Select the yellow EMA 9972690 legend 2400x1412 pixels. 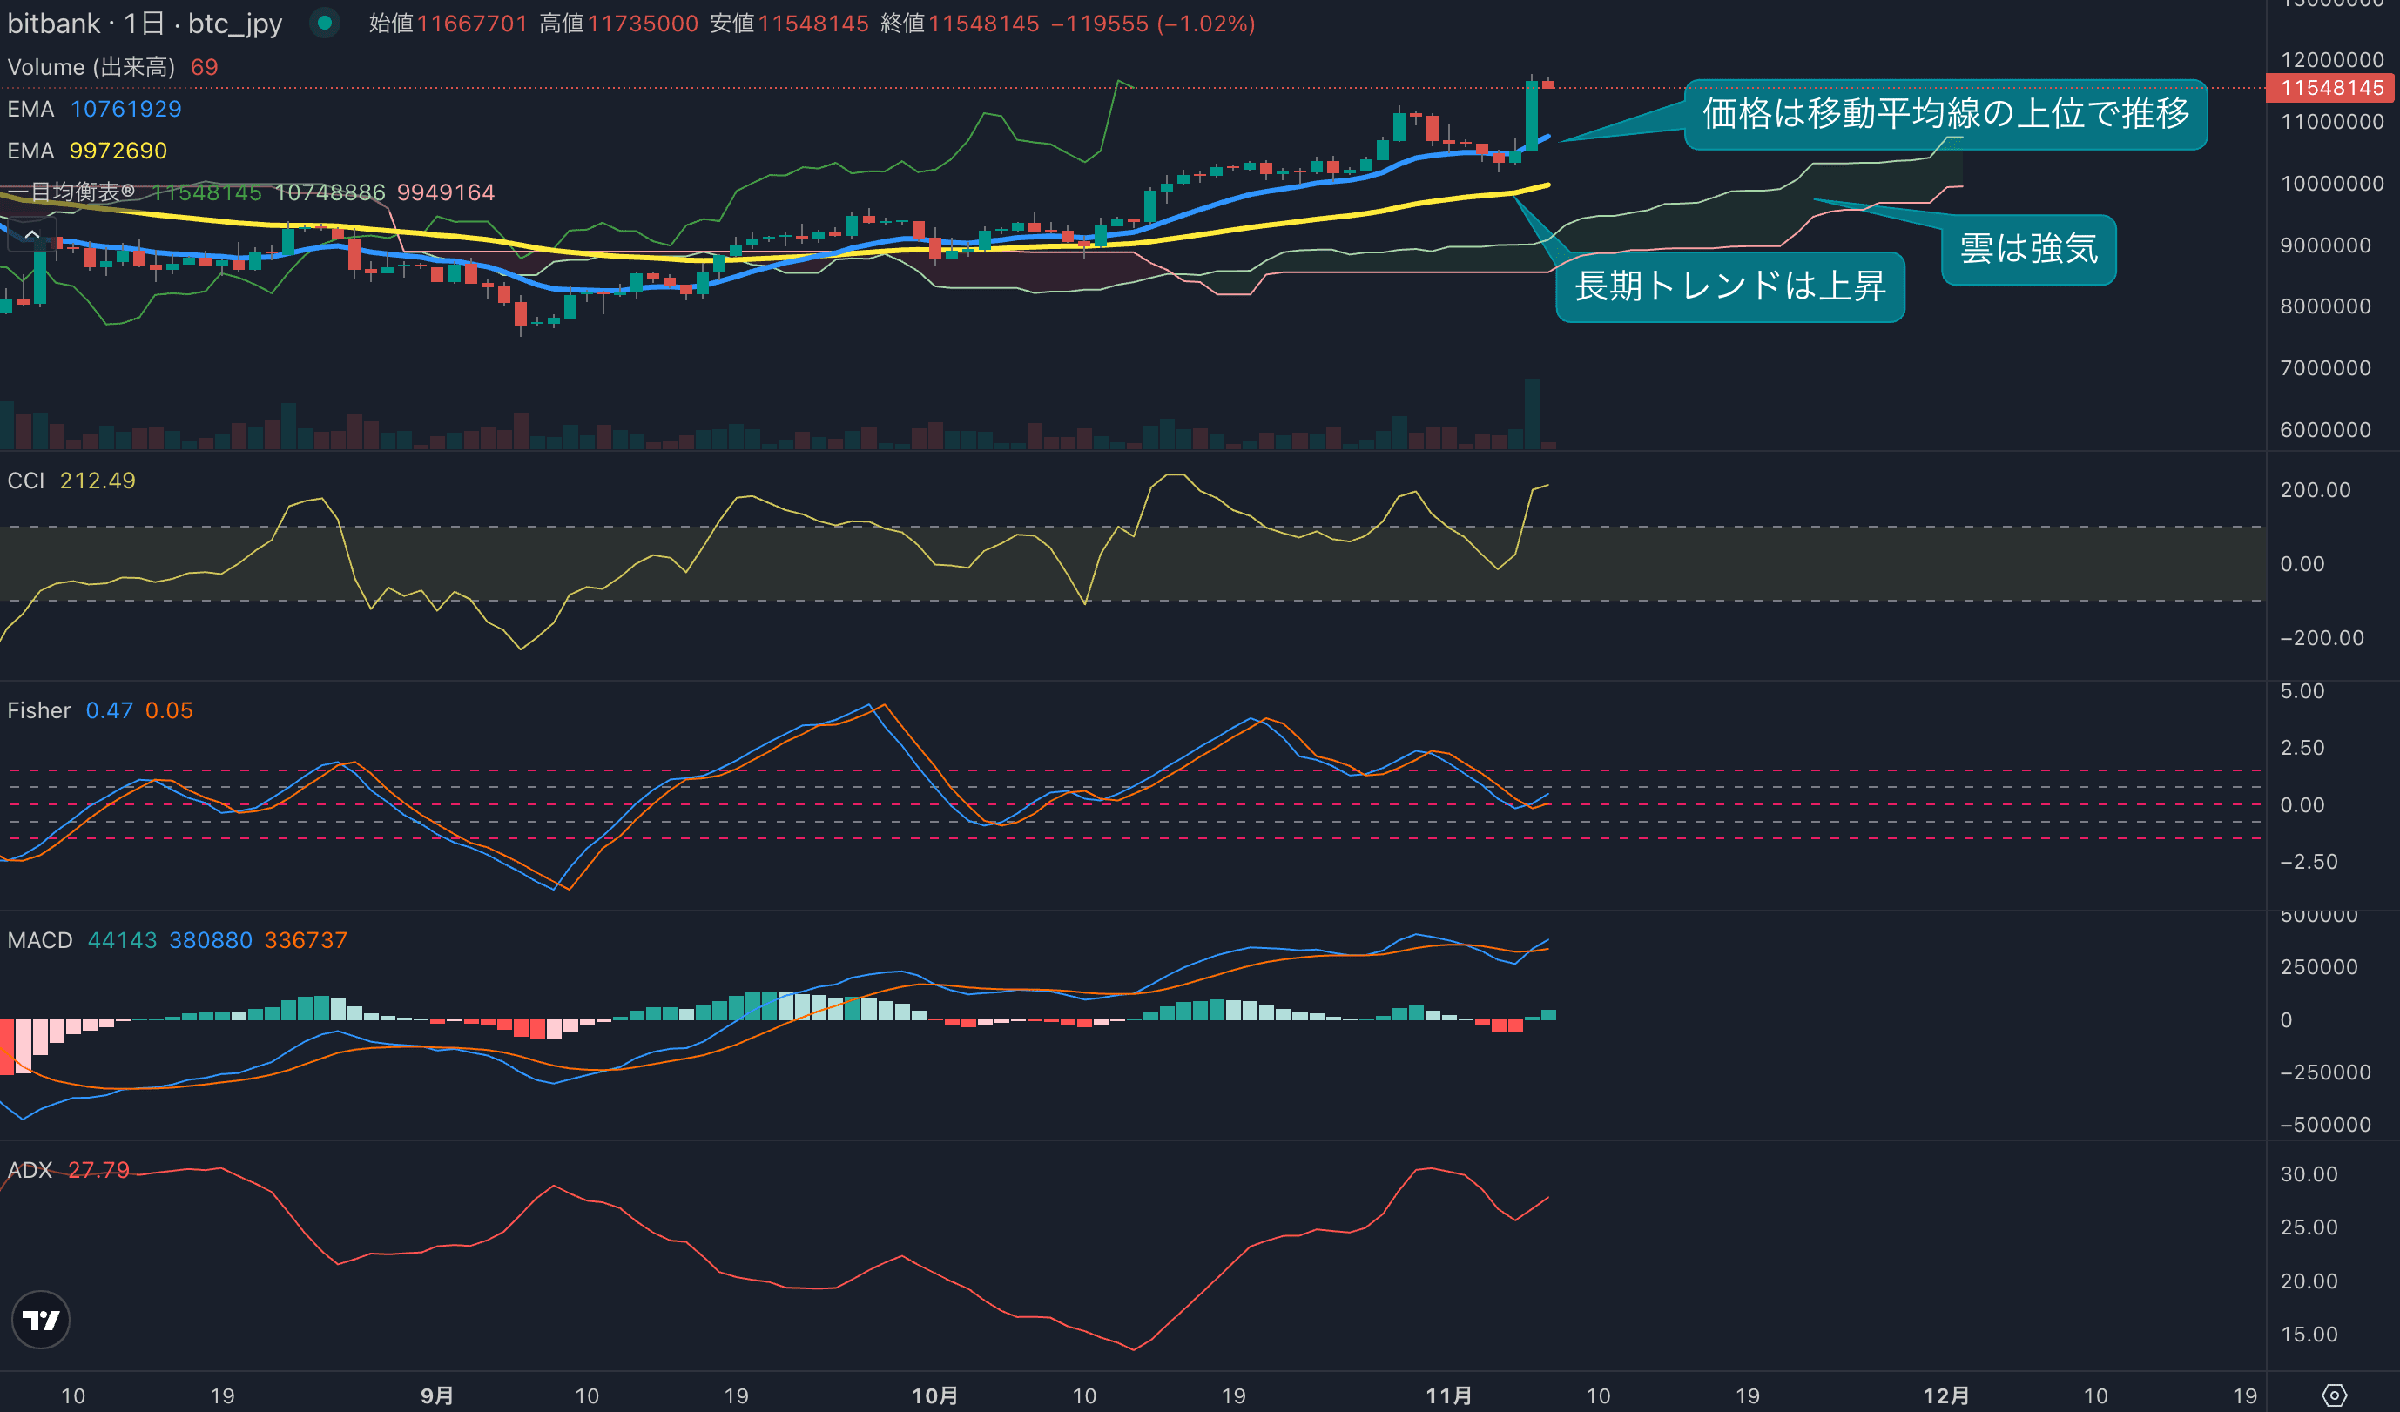click(87, 151)
